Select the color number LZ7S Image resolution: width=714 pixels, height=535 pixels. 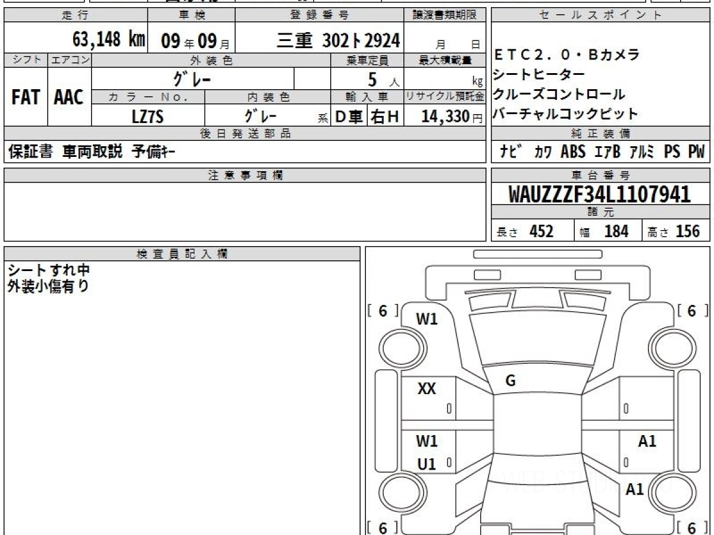148,117
